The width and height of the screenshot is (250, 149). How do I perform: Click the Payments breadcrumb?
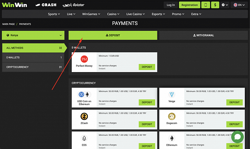pyautogui.click(x=25, y=24)
